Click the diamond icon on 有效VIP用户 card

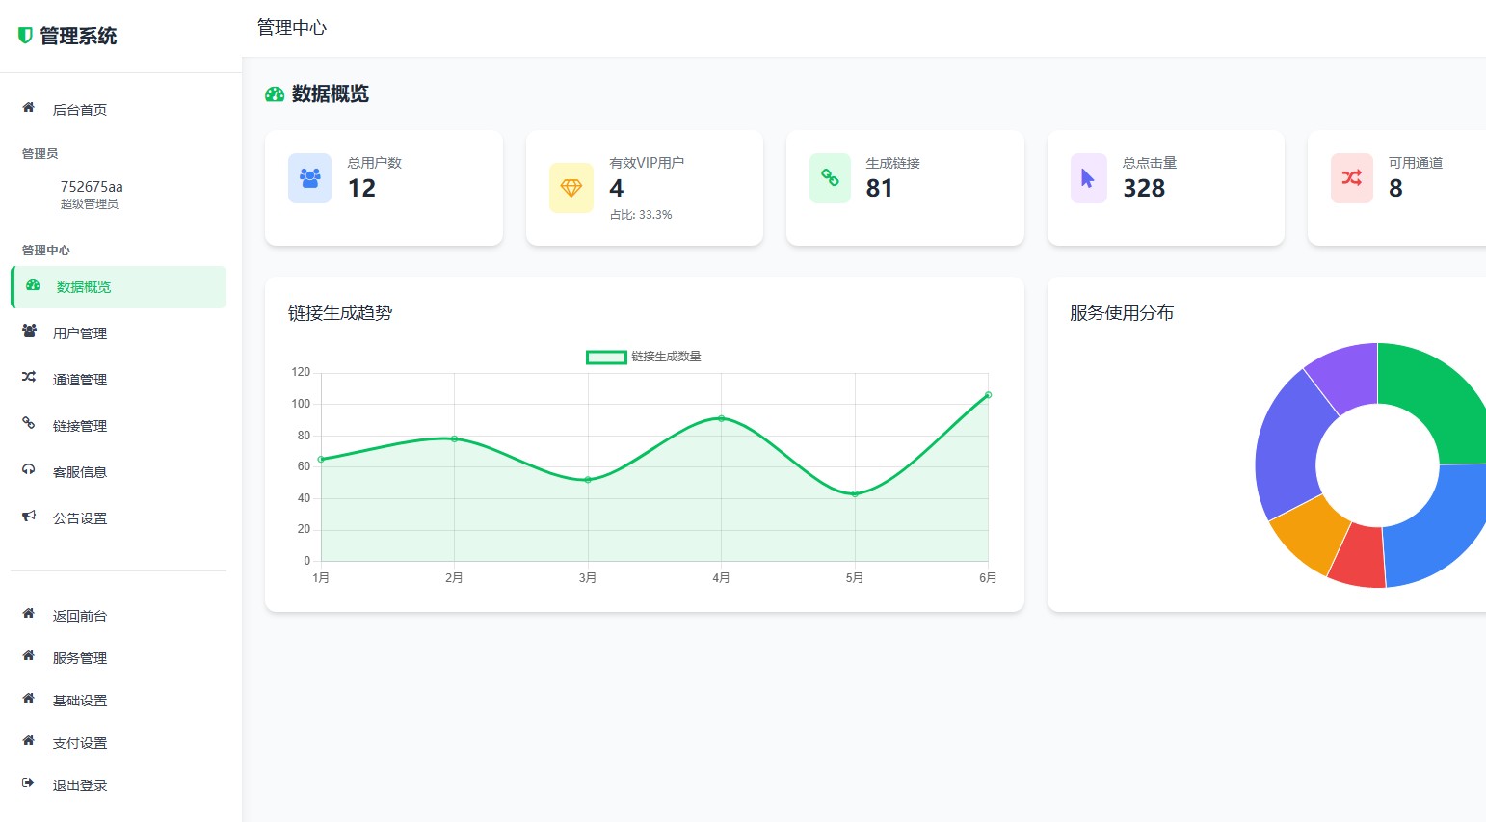click(x=570, y=188)
